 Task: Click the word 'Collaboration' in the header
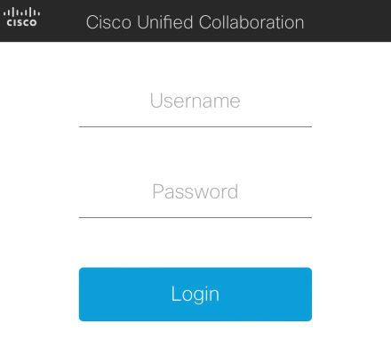pos(251,22)
